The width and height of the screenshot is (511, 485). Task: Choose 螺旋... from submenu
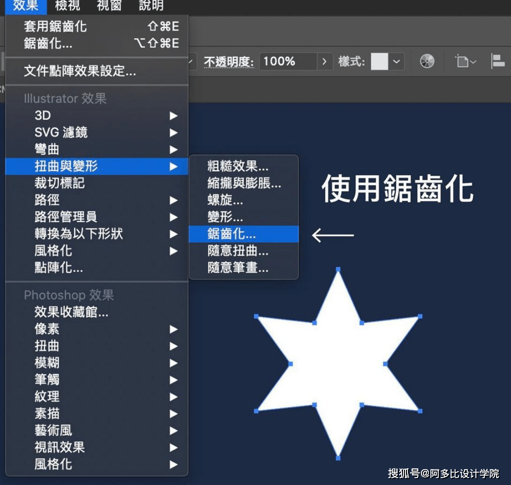point(244,200)
